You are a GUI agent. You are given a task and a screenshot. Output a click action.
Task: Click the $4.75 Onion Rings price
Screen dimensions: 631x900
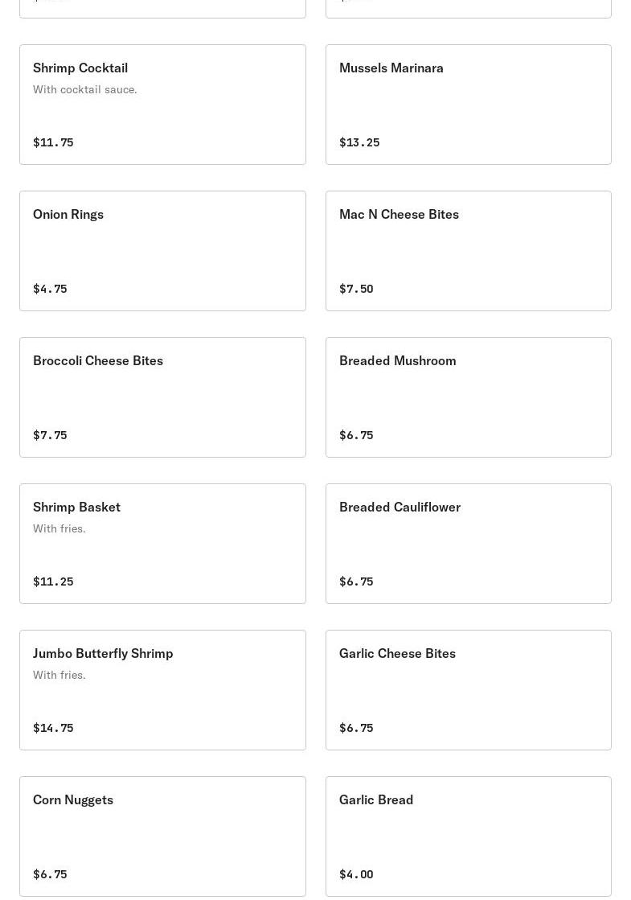50,289
